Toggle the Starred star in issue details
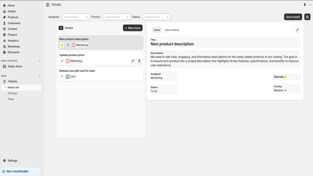313x176 pixels. [285, 77]
